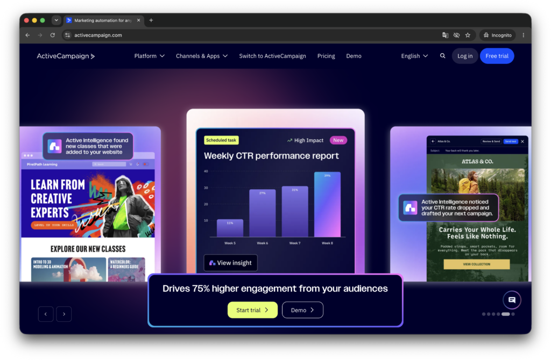
Task: Click the Incognito indicator
Action: tap(498, 35)
